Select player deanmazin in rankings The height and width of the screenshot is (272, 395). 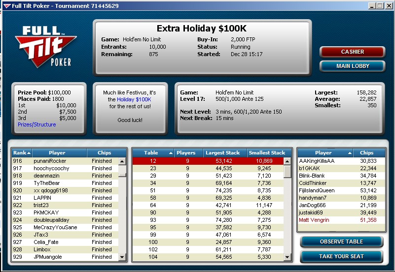tap(65, 176)
